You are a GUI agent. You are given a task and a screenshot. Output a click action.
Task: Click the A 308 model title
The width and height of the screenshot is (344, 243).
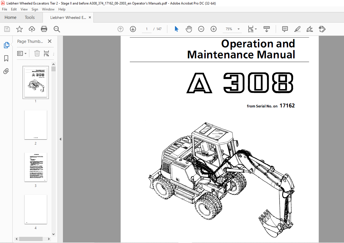[240, 83]
